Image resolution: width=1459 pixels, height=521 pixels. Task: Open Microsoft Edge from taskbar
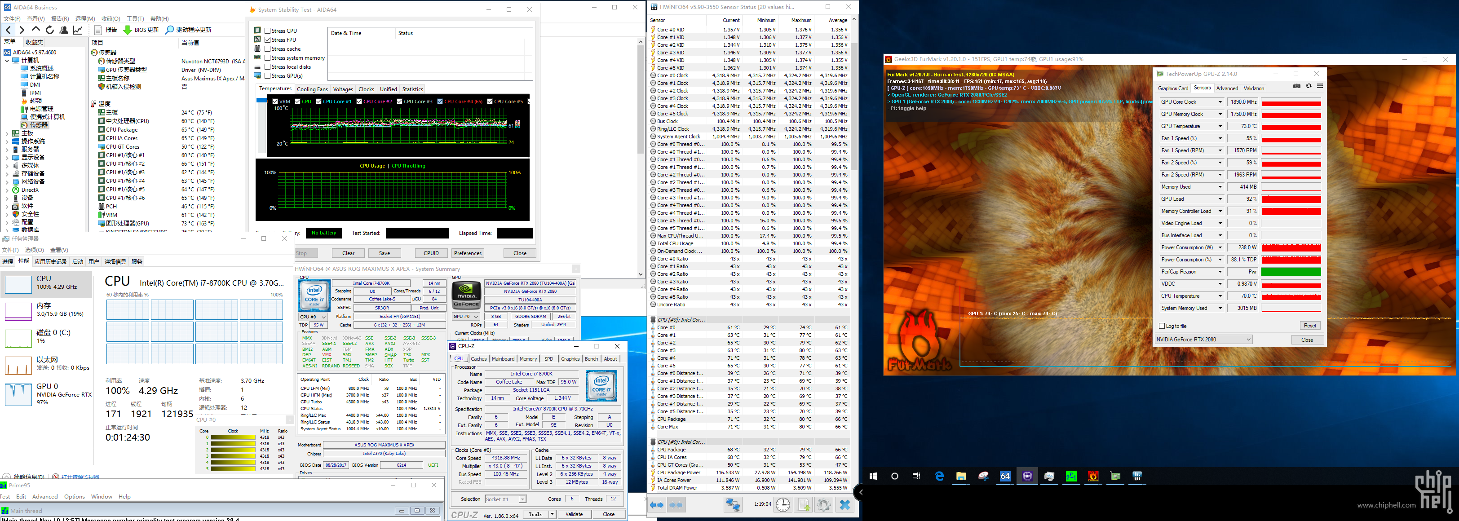click(x=939, y=476)
